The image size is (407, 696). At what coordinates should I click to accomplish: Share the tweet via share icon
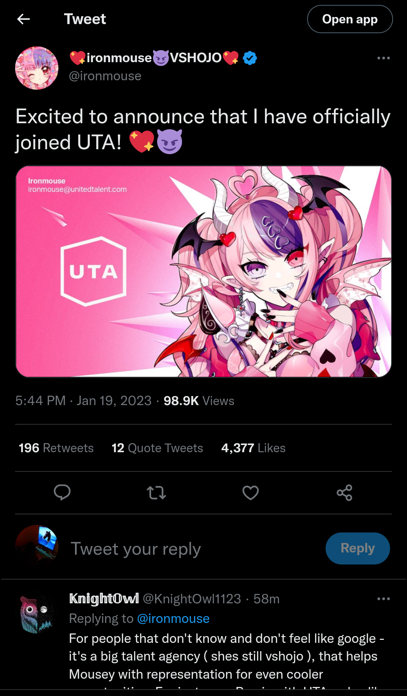(x=344, y=493)
